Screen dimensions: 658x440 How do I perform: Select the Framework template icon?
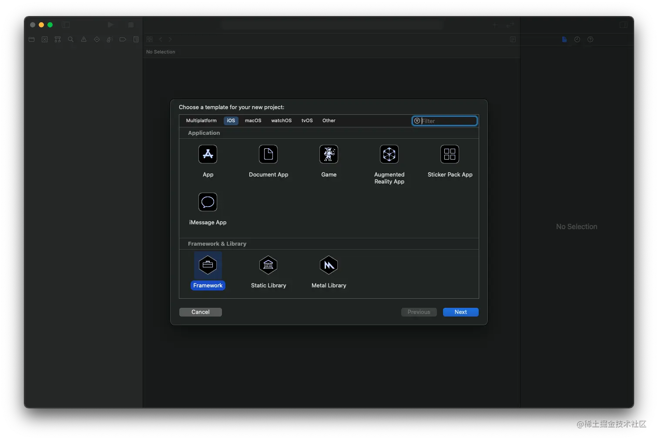coord(208,265)
